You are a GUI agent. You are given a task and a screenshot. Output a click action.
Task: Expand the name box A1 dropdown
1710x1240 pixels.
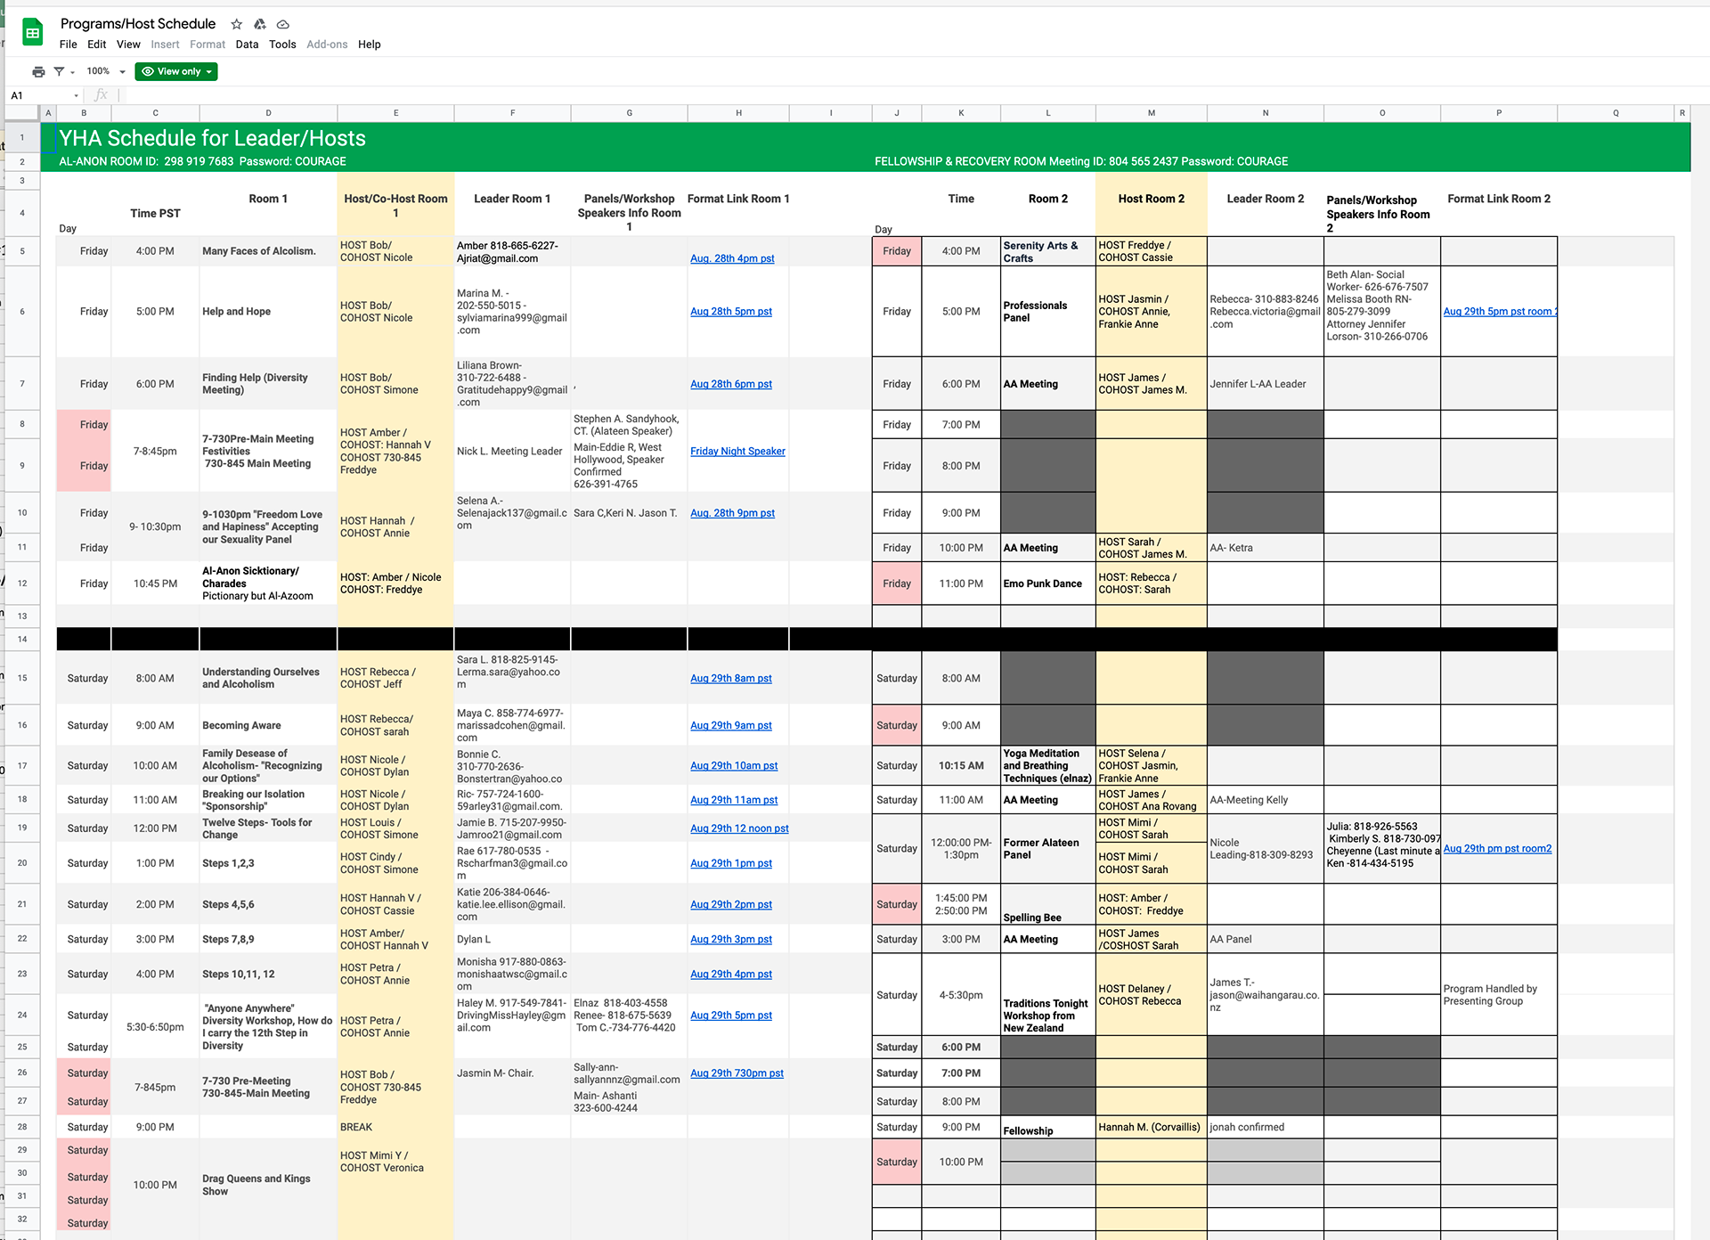pyautogui.click(x=76, y=95)
